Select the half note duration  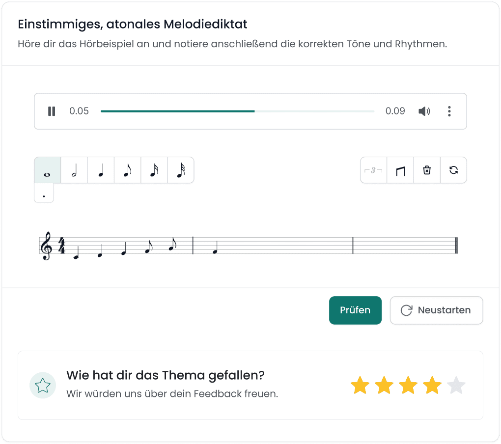(x=74, y=170)
